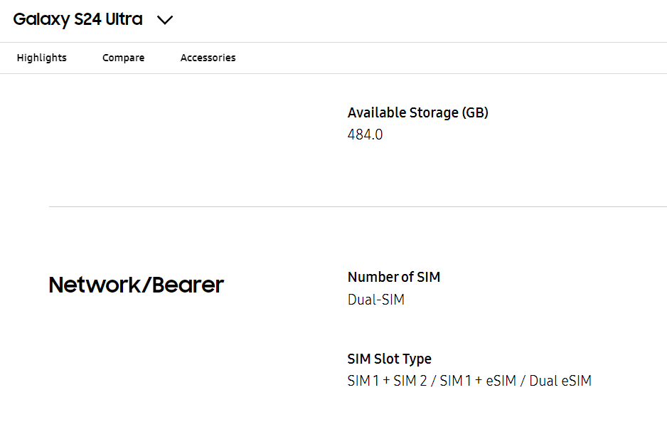Open the Highlights tab
Image resolution: width=667 pixels, height=432 pixels.
click(42, 58)
